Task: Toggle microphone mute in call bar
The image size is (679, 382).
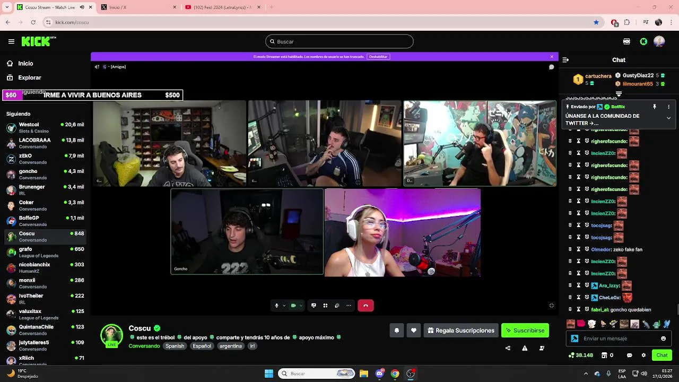Action: (x=276, y=306)
